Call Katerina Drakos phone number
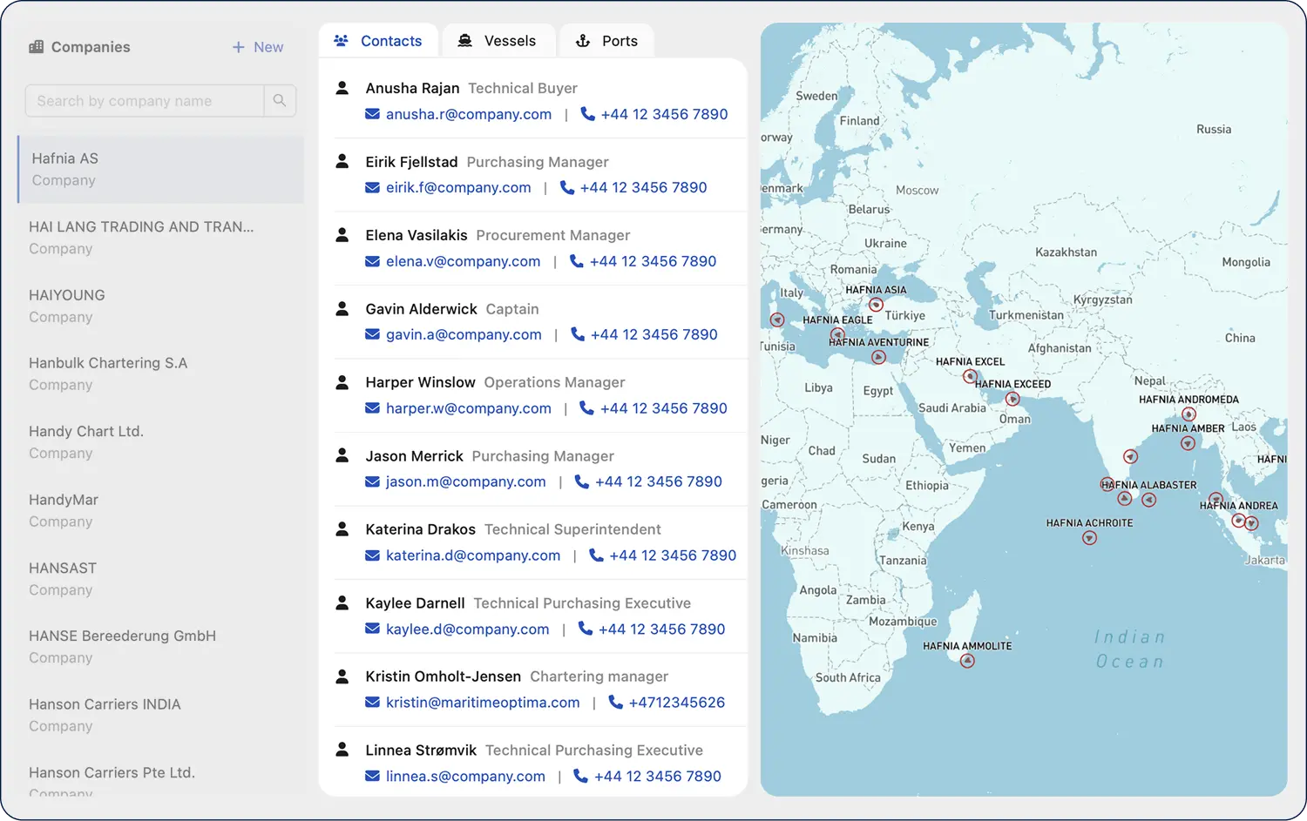 [673, 555]
